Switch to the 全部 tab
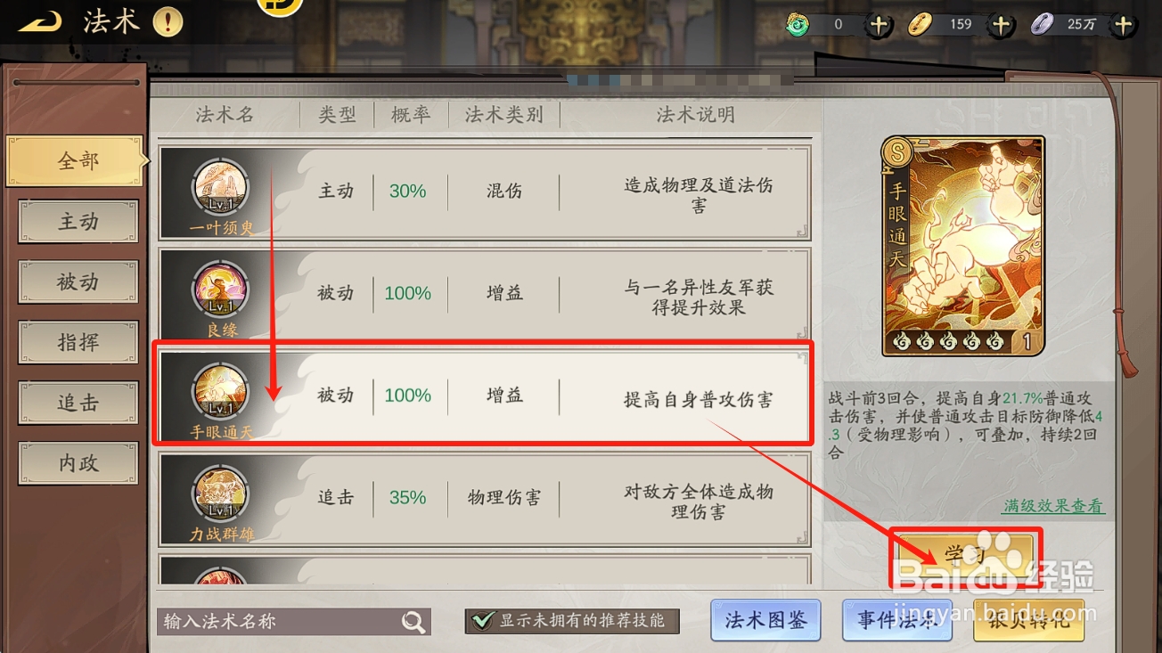The height and width of the screenshot is (653, 1162). [x=78, y=161]
